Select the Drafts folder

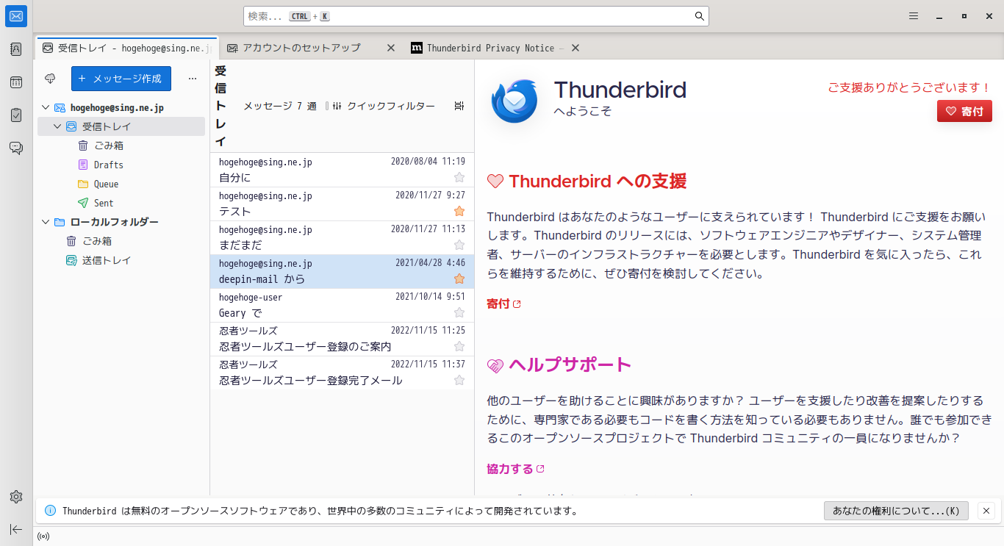(108, 165)
